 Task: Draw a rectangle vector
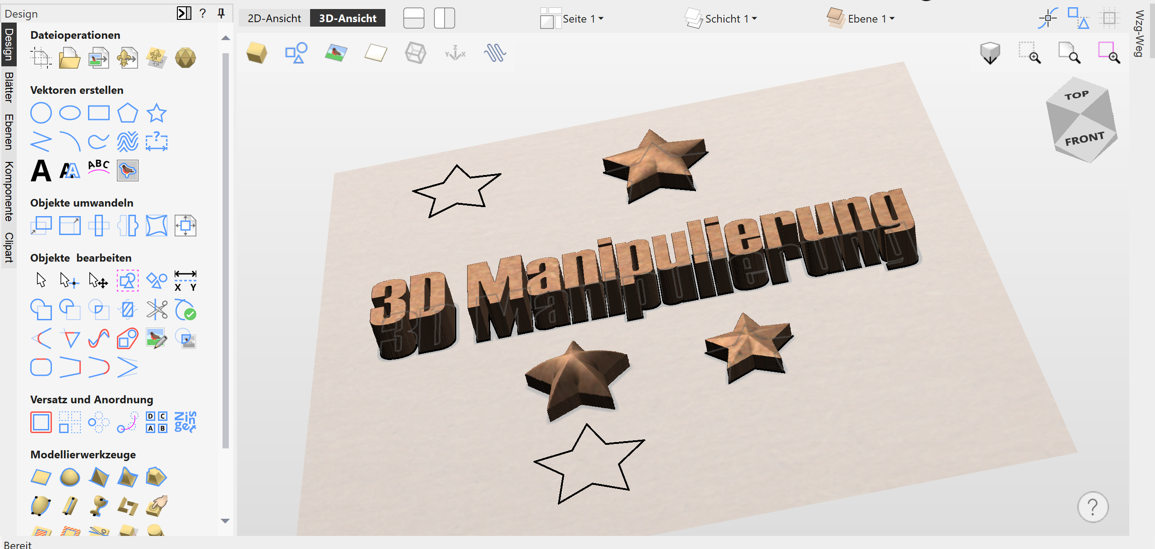tap(99, 113)
